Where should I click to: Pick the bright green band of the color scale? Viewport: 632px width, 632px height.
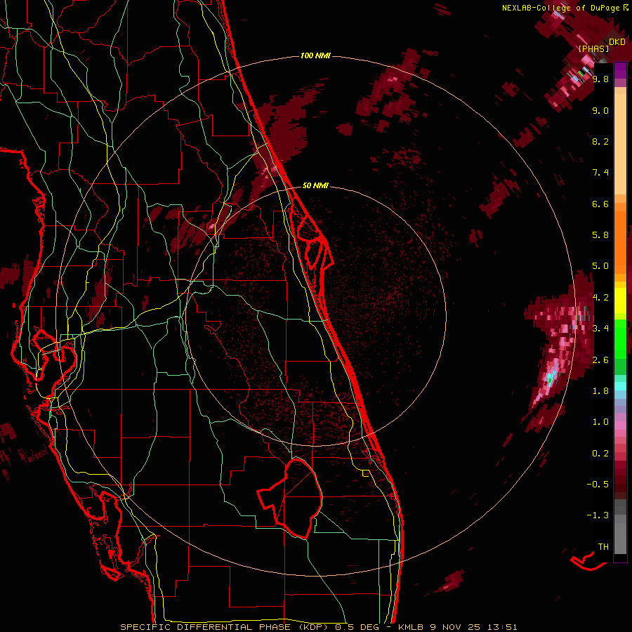click(x=620, y=338)
